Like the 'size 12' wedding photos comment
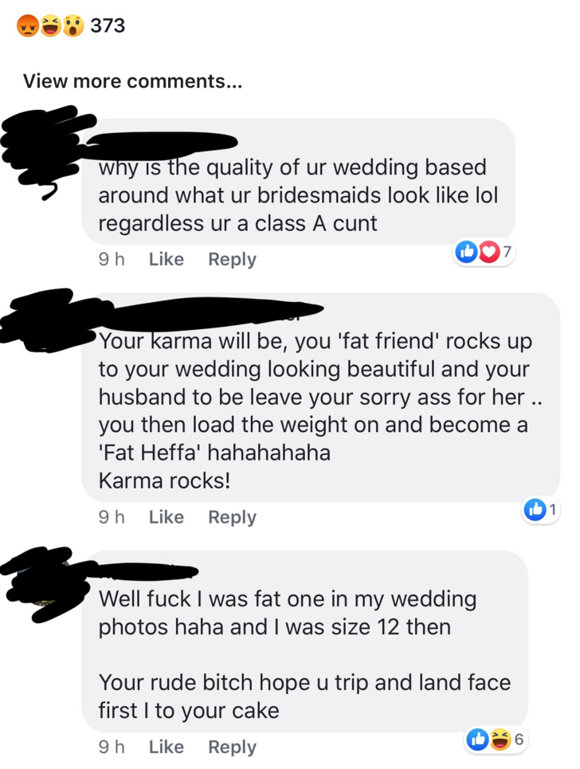Viewport: 580px width, 769px height. [x=167, y=747]
